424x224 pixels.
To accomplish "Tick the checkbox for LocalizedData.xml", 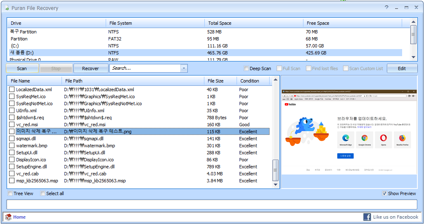I will [12, 90].
